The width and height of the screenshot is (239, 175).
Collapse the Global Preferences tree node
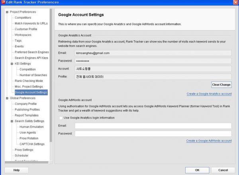click(x=7, y=98)
